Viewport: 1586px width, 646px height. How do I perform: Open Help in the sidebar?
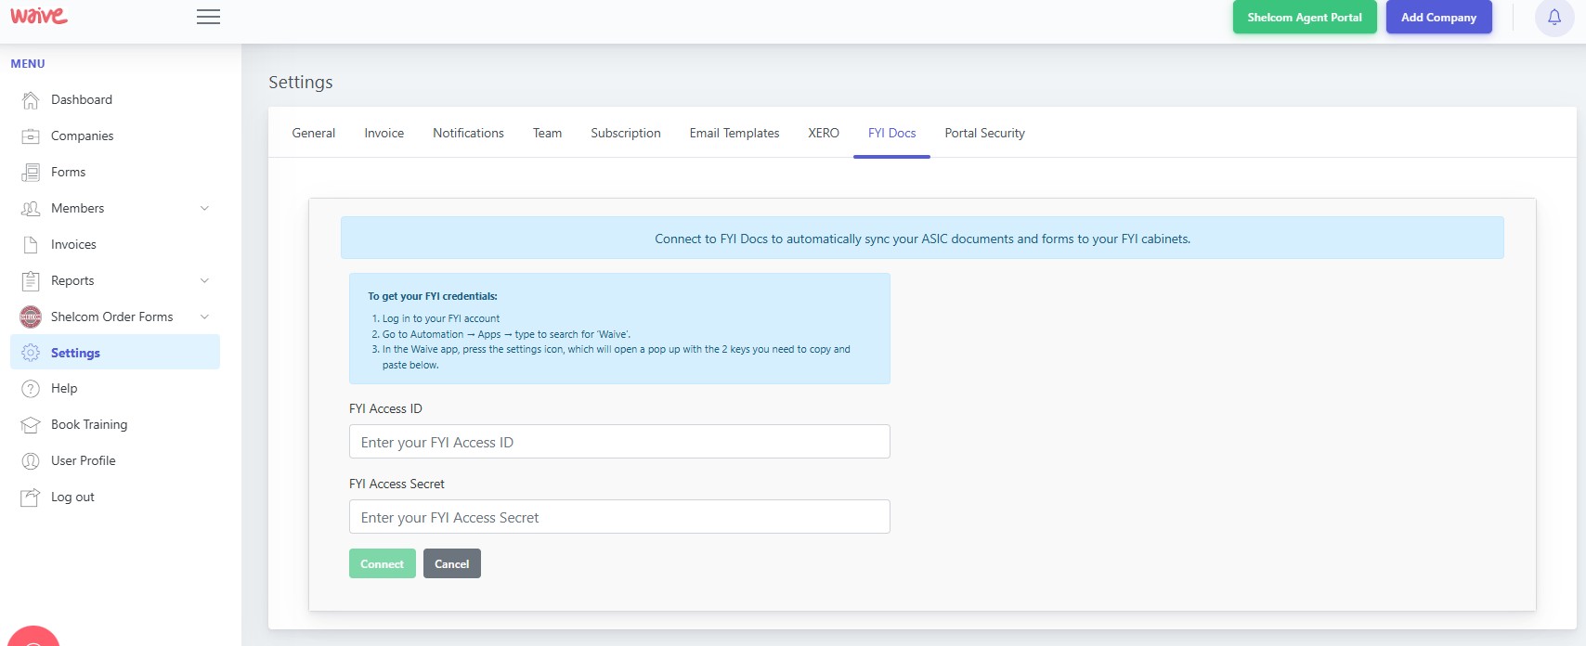pos(64,388)
